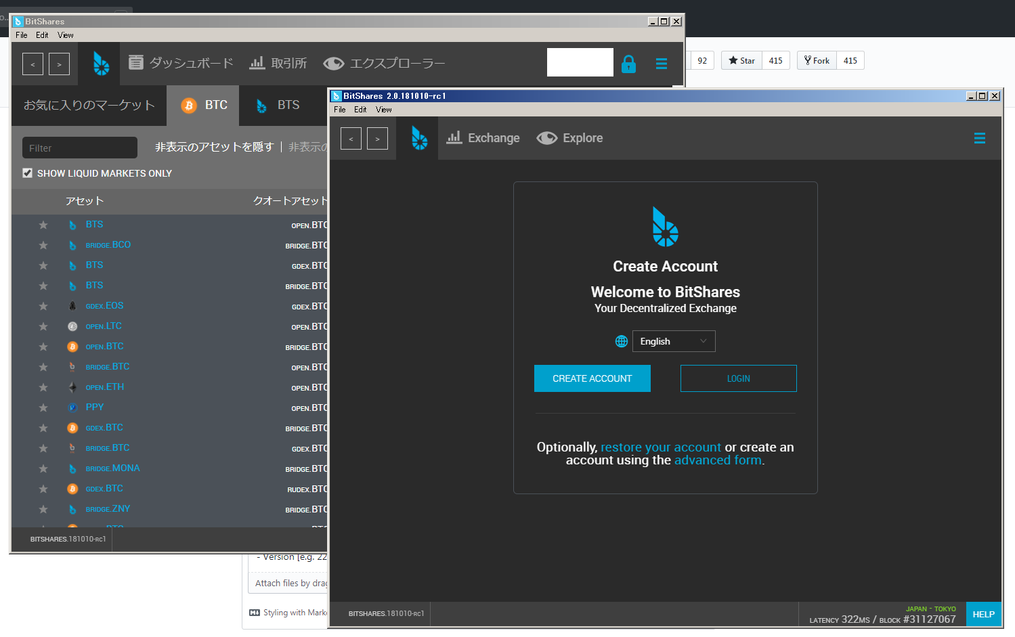1015x637 pixels.
Task: Open the BRIDGE.BCO asset link
Action: tap(108, 245)
